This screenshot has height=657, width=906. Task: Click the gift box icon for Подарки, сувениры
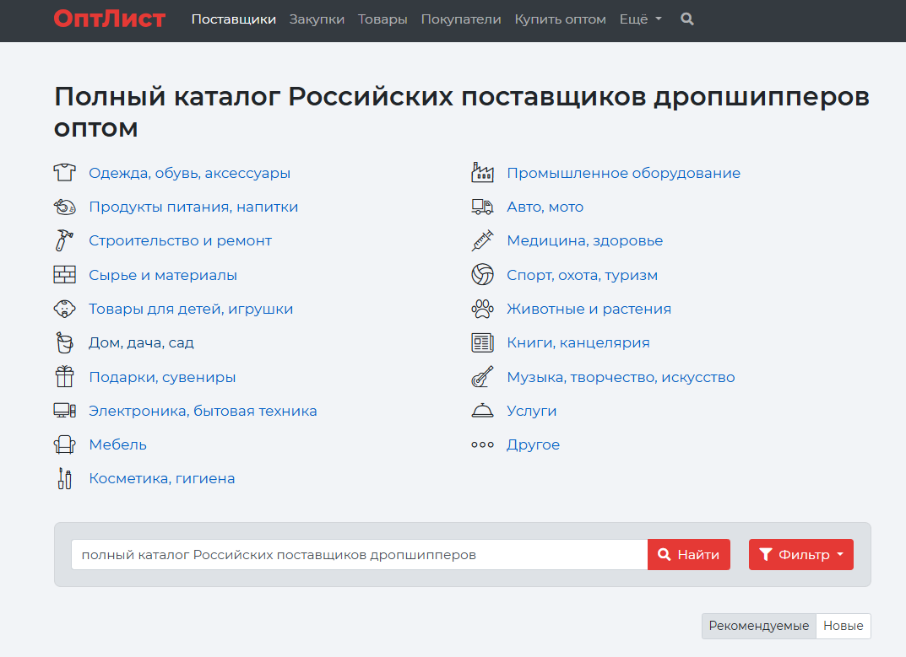65,376
